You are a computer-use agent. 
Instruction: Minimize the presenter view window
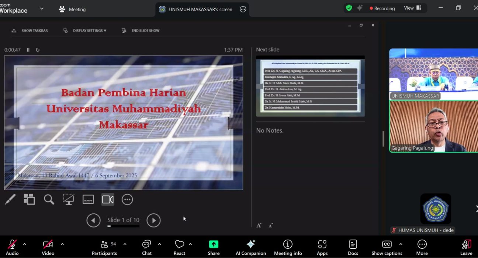(x=350, y=25)
